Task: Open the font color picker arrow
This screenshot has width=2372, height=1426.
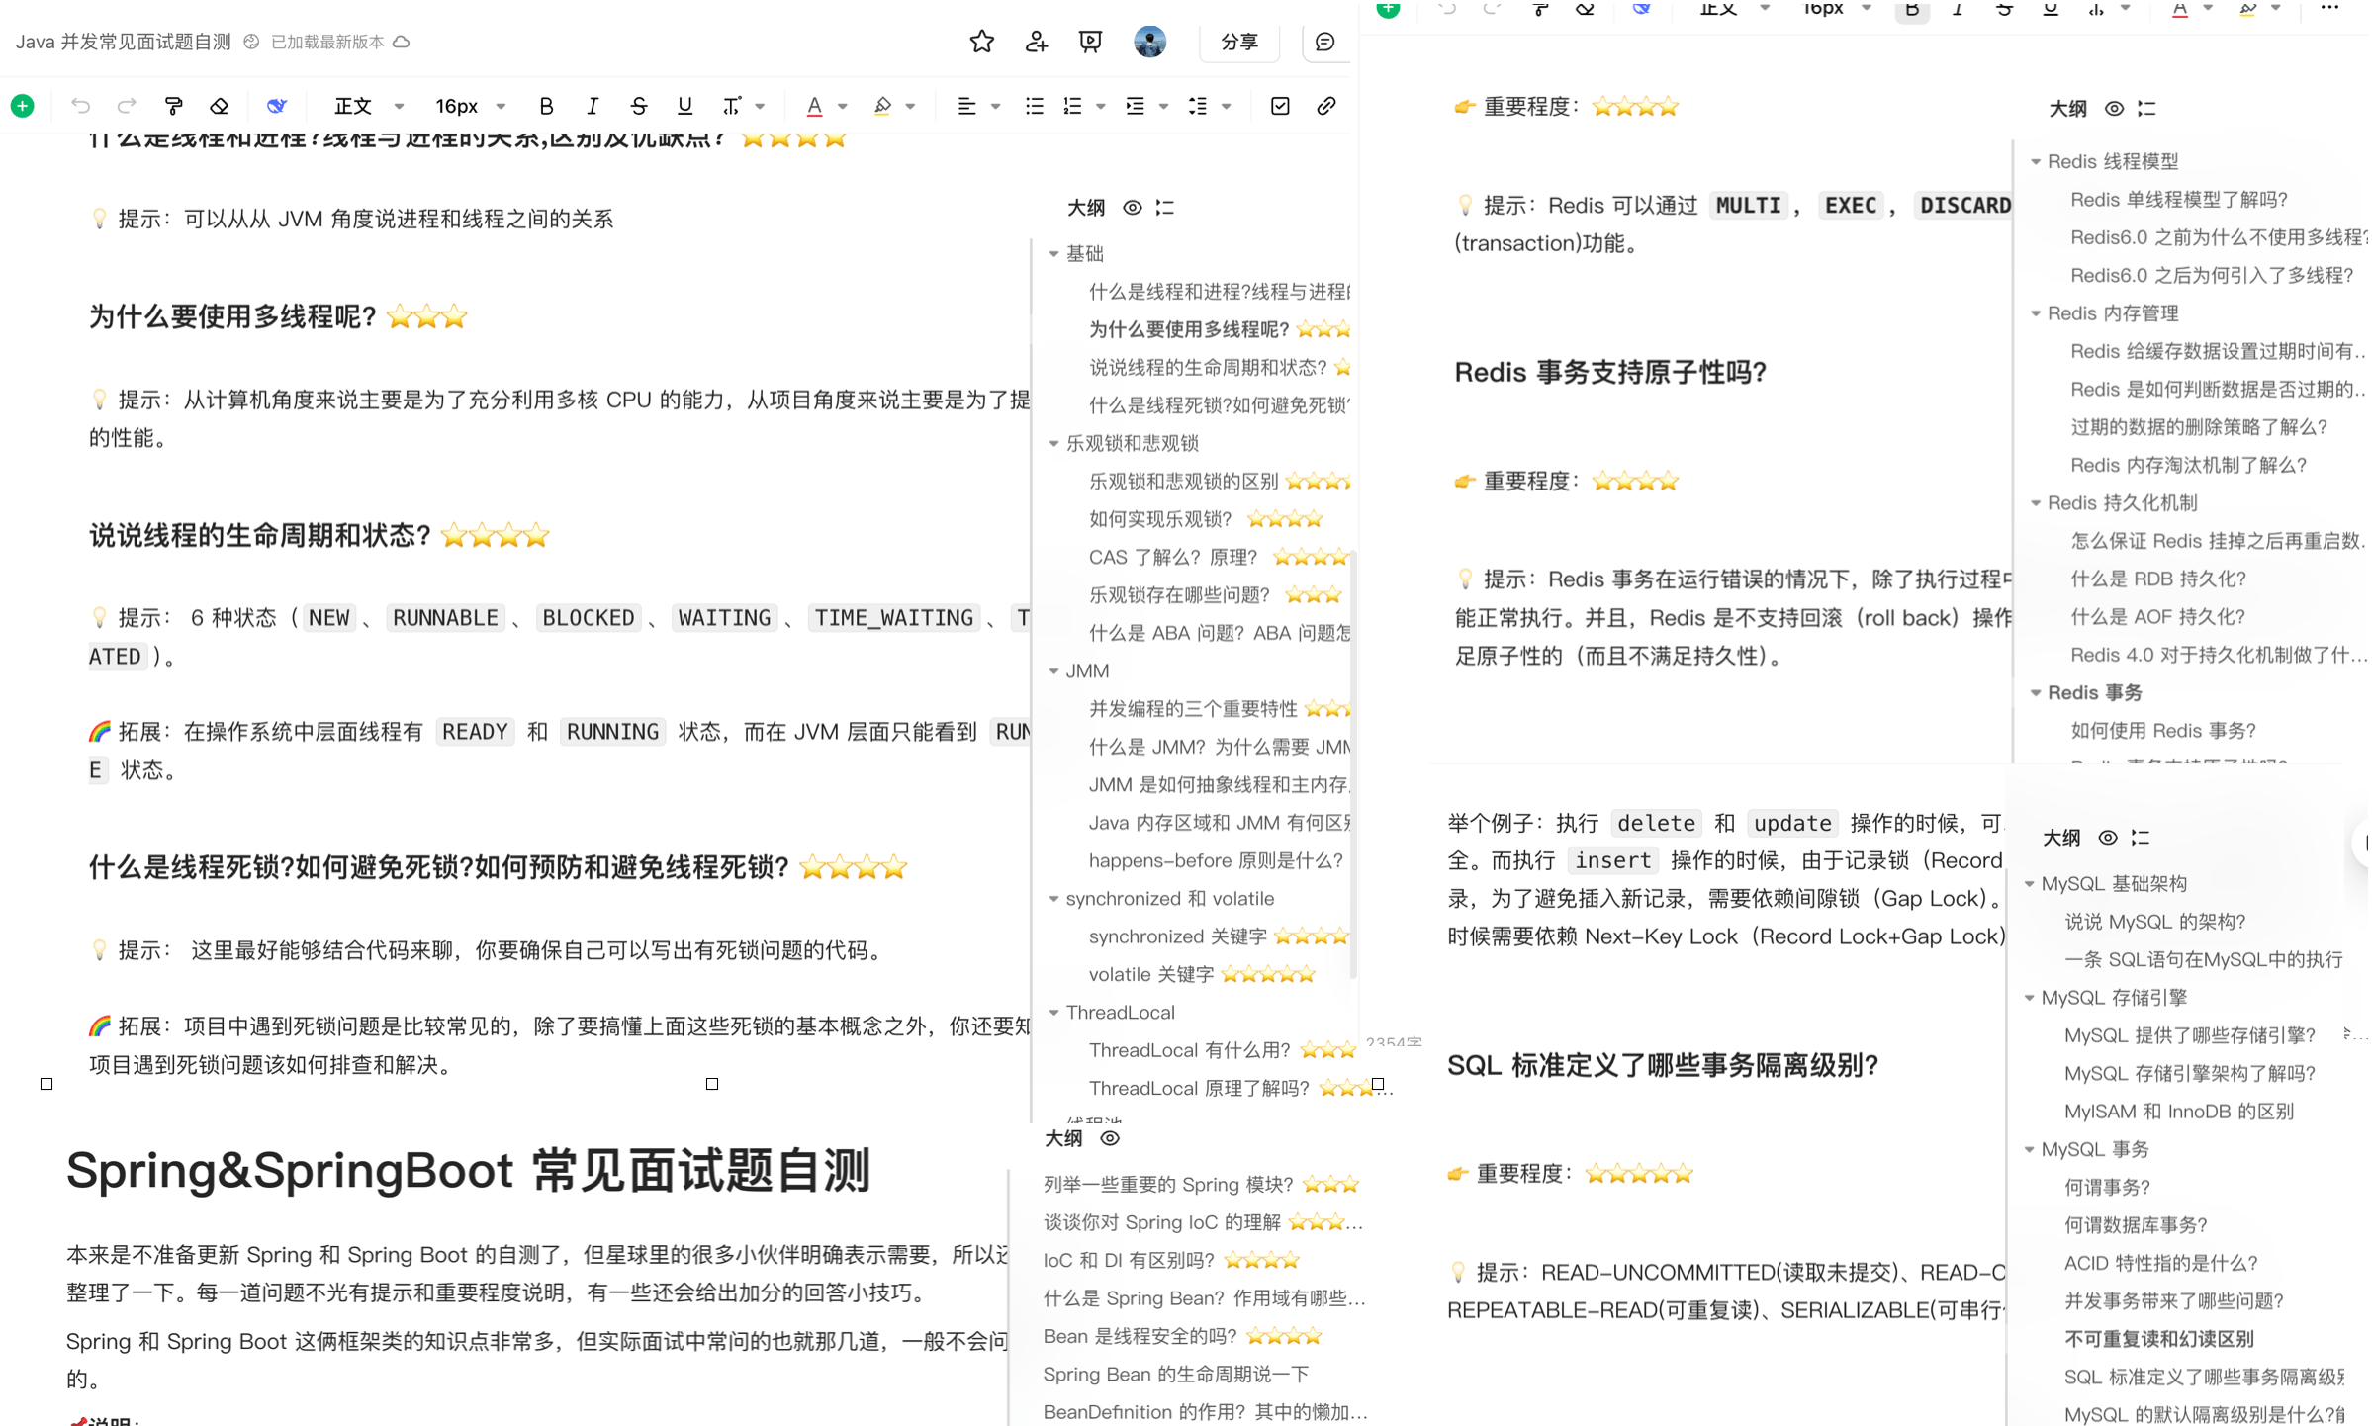Action: point(843,106)
